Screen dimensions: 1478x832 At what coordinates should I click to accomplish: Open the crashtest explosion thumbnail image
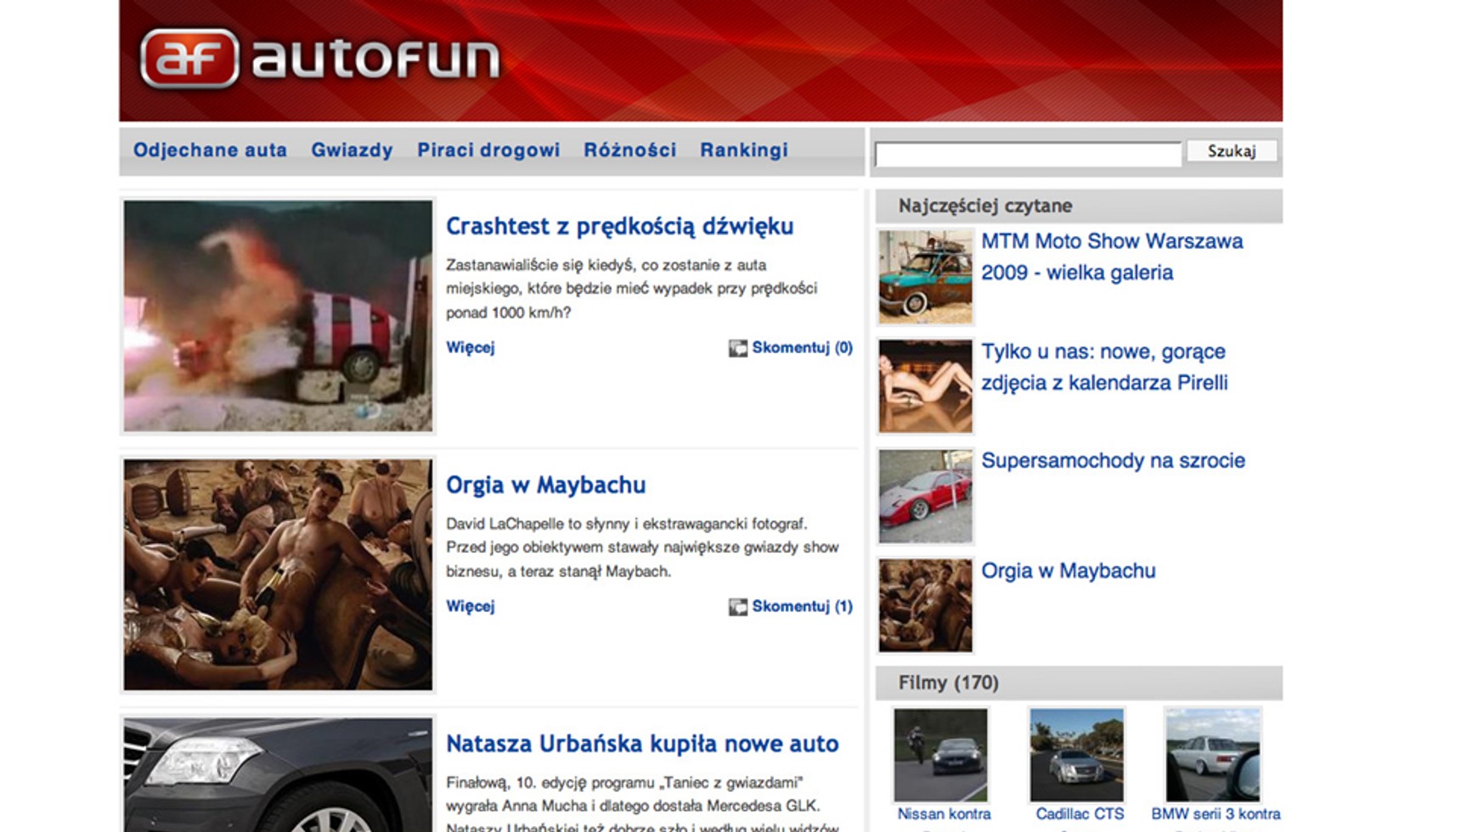[x=278, y=316]
